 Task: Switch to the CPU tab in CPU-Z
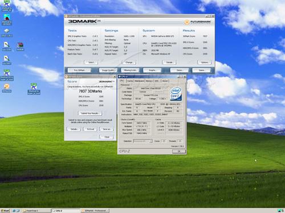(x=122, y=81)
